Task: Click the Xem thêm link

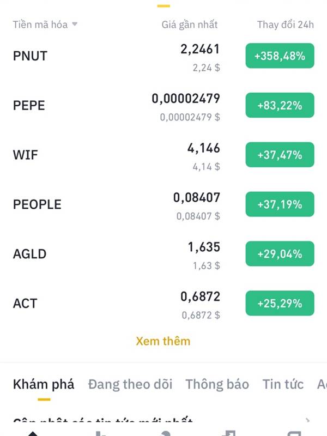Action: pyautogui.click(x=163, y=341)
